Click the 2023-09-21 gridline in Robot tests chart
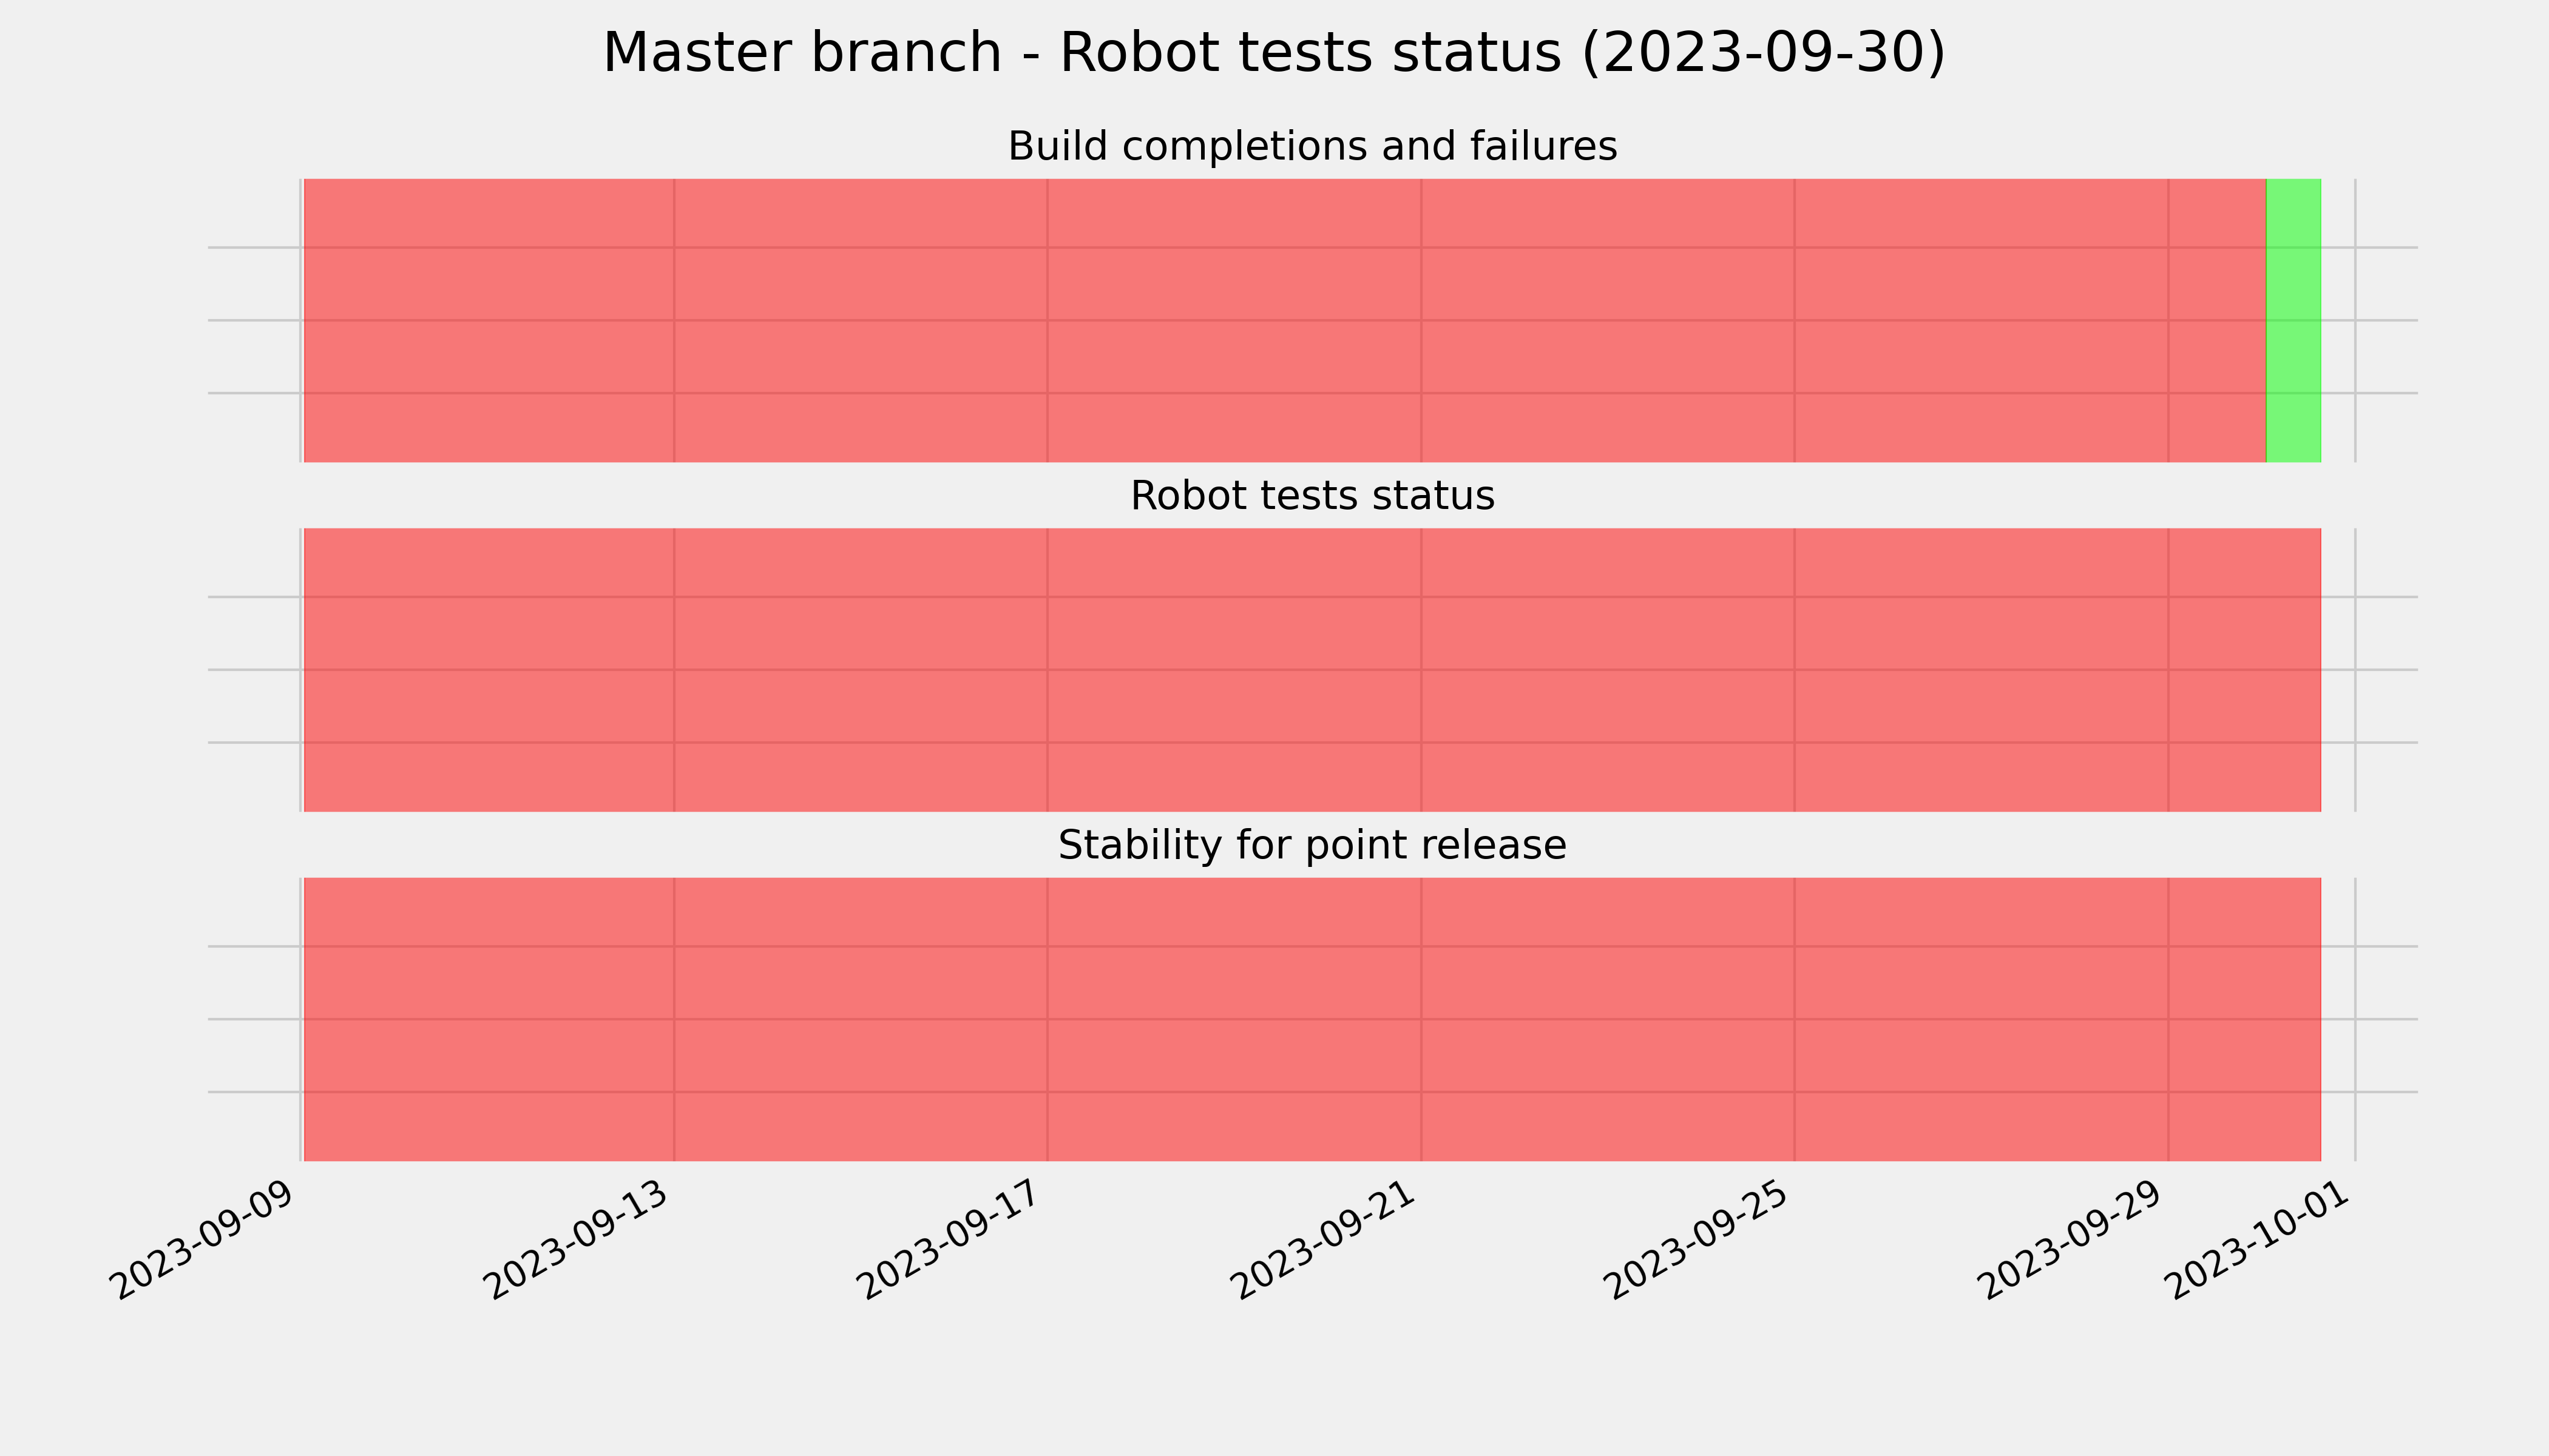This screenshot has width=2549, height=1456. 1421,670
